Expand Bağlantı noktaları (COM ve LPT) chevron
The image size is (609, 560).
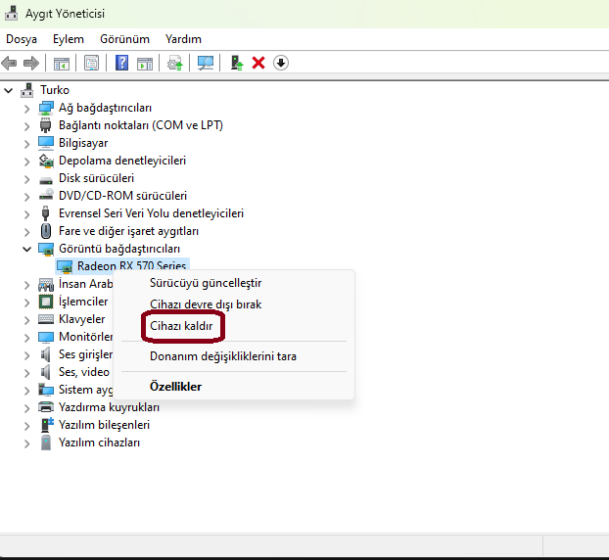[26, 126]
